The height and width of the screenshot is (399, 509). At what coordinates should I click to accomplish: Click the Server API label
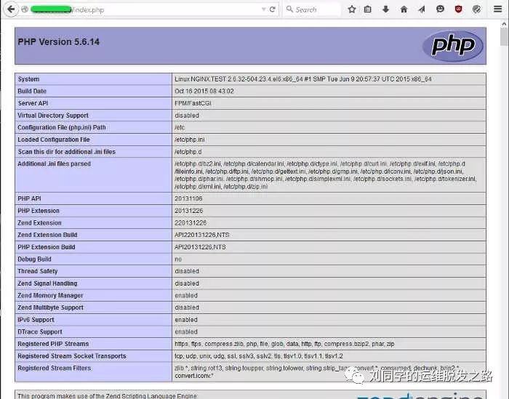[x=33, y=103]
